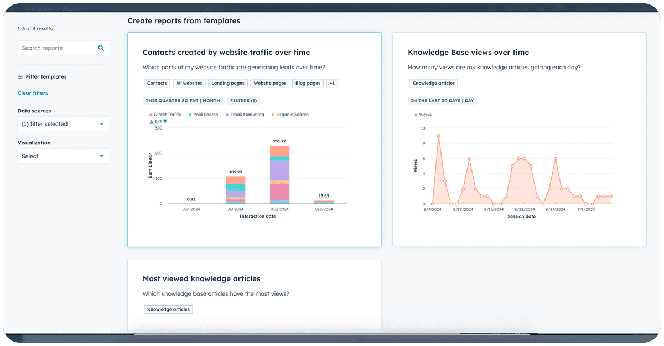Click the search magnifier icon
The width and height of the screenshot is (664, 346).
[x=101, y=48]
